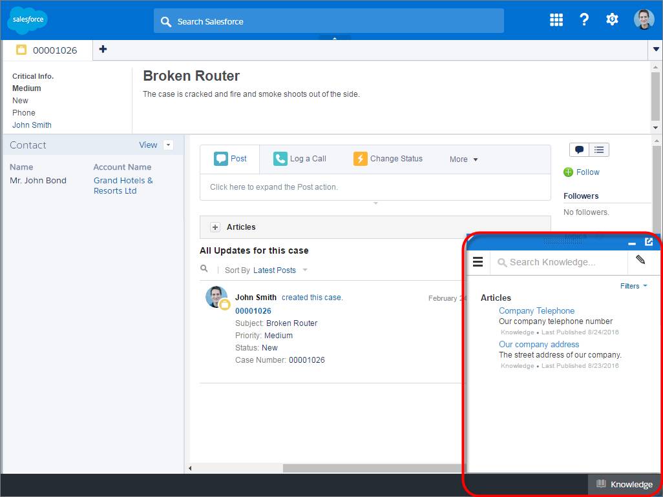Click the Broken Router case title
The image size is (663, 497).
[191, 76]
